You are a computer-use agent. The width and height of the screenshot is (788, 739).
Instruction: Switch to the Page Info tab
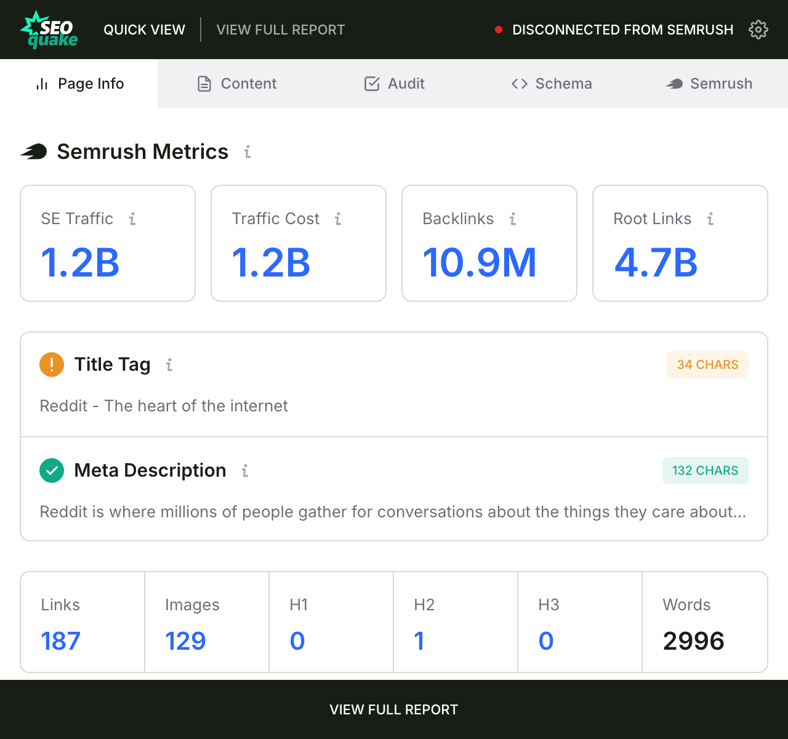(x=79, y=84)
